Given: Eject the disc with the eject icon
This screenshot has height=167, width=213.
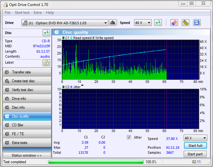Looking at the screenshot, I should tap(112, 23).
